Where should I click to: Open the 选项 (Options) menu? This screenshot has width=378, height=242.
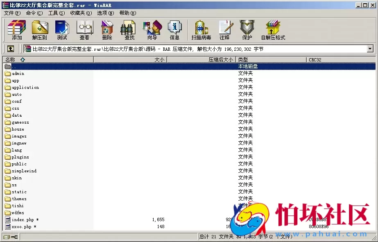click(104, 13)
